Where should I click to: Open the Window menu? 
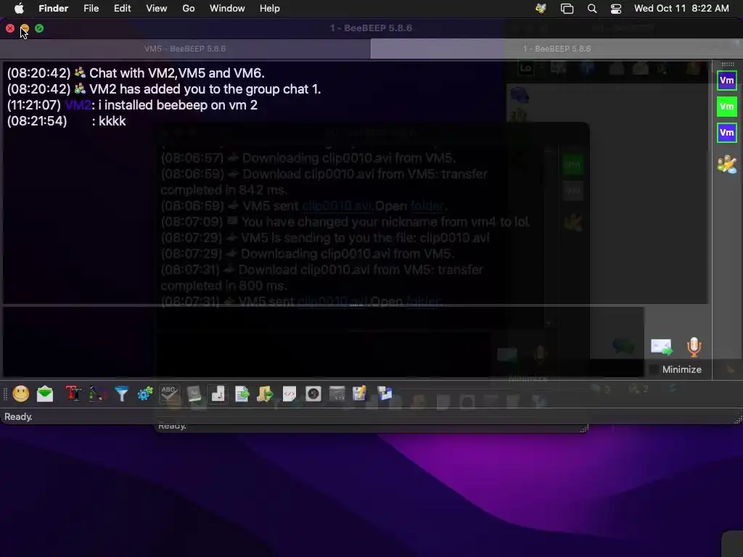click(x=227, y=9)
